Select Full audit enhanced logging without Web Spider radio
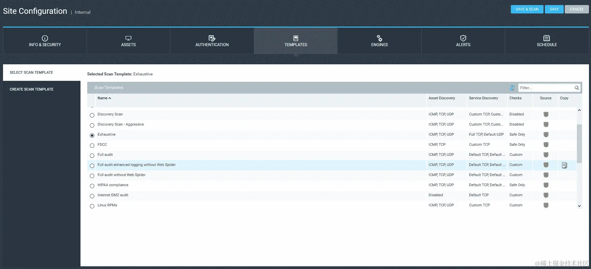 click(92, 166)
